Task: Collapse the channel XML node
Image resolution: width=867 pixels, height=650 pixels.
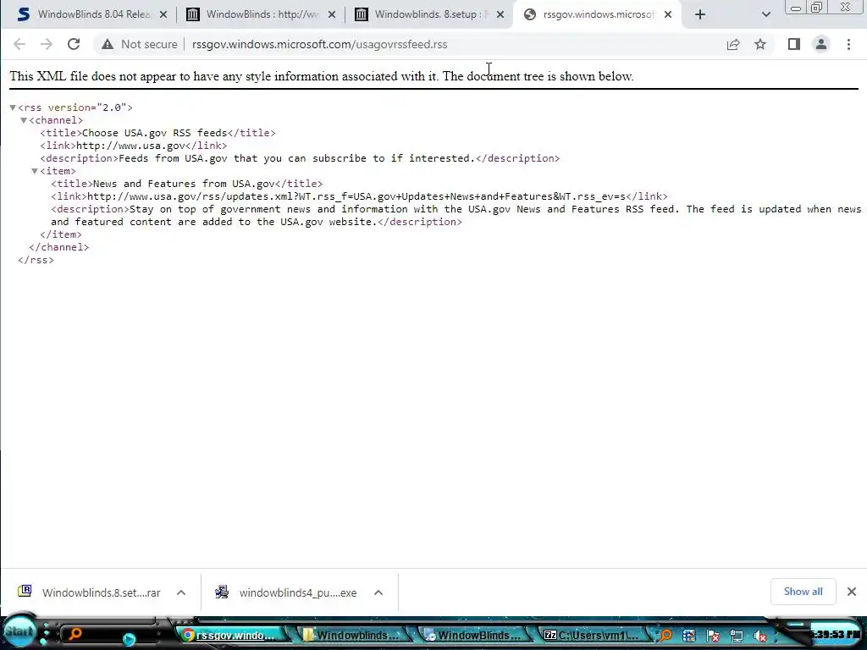Action: (x=24, y=120)
